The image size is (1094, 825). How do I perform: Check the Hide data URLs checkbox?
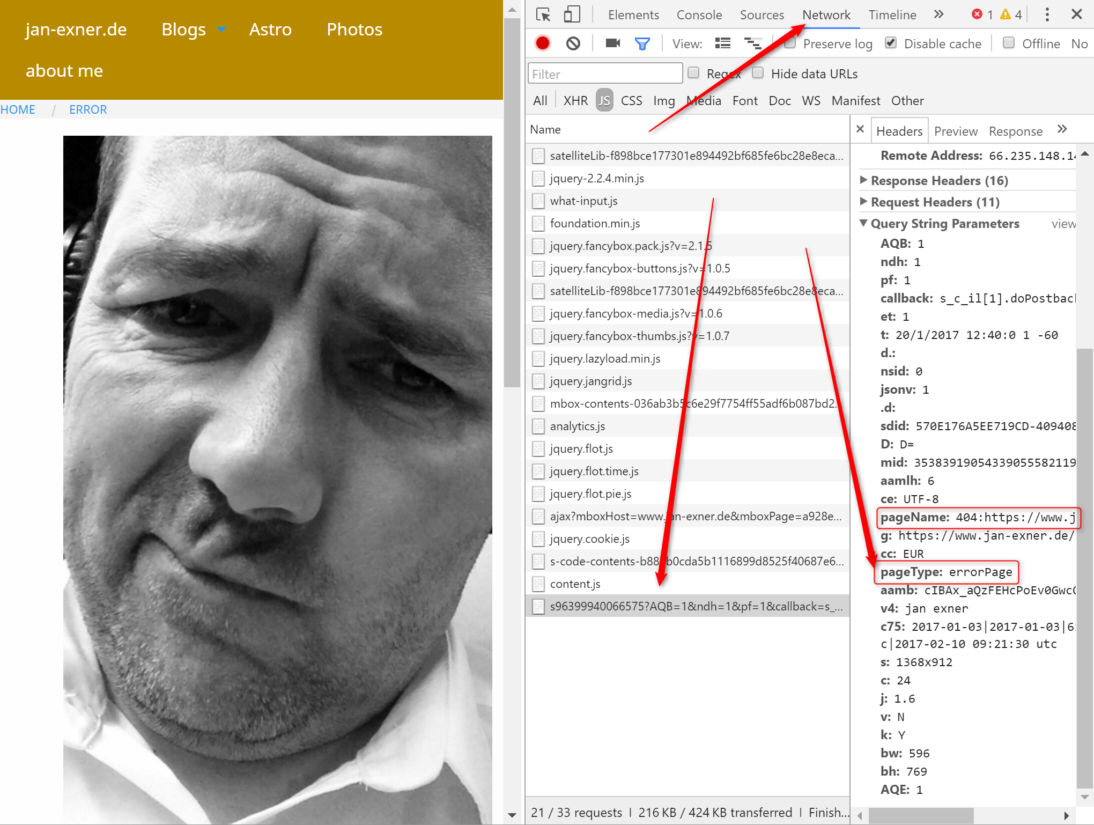pyautogui.click(x=758, y=73)
